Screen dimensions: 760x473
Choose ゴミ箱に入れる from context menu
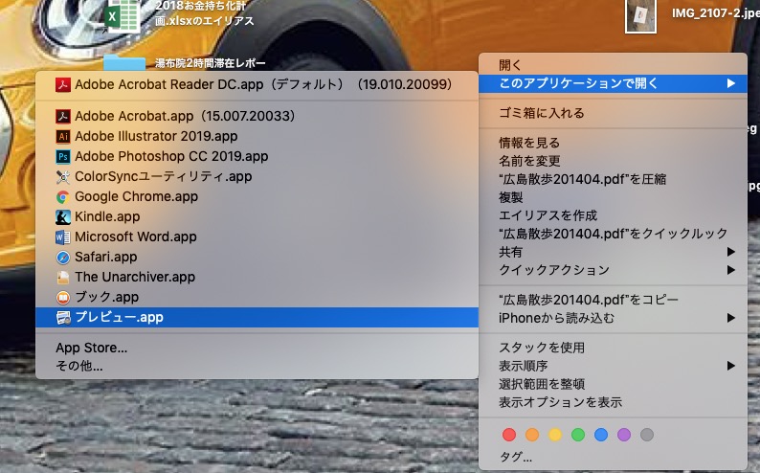pyautogui.click(x=542, y=113)
